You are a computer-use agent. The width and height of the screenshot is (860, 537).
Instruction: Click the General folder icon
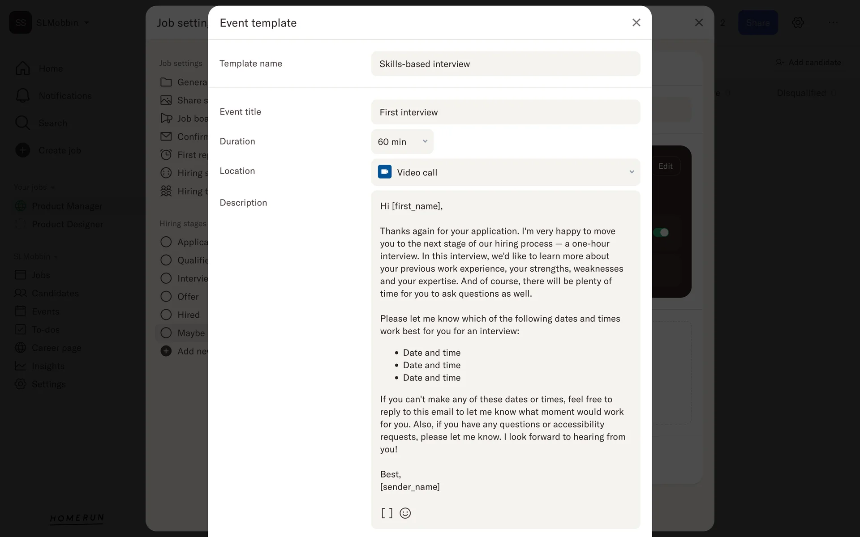(166, 82)
